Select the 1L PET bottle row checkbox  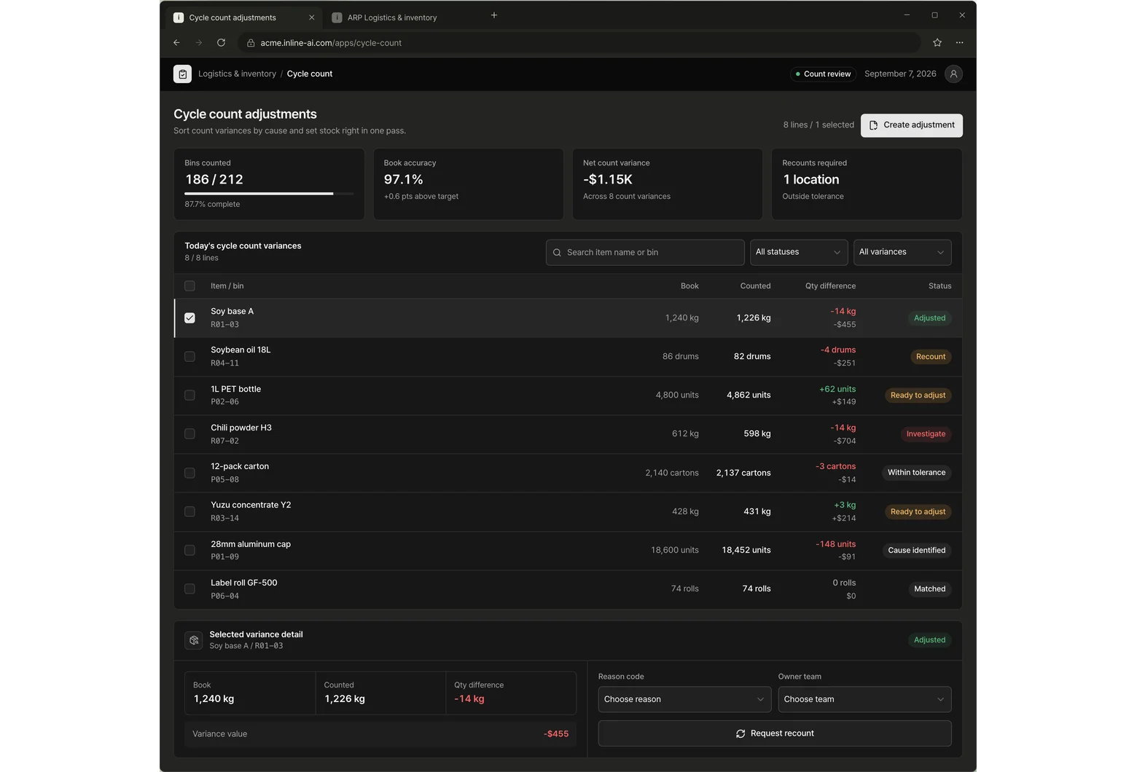click(x=189, y=395)
